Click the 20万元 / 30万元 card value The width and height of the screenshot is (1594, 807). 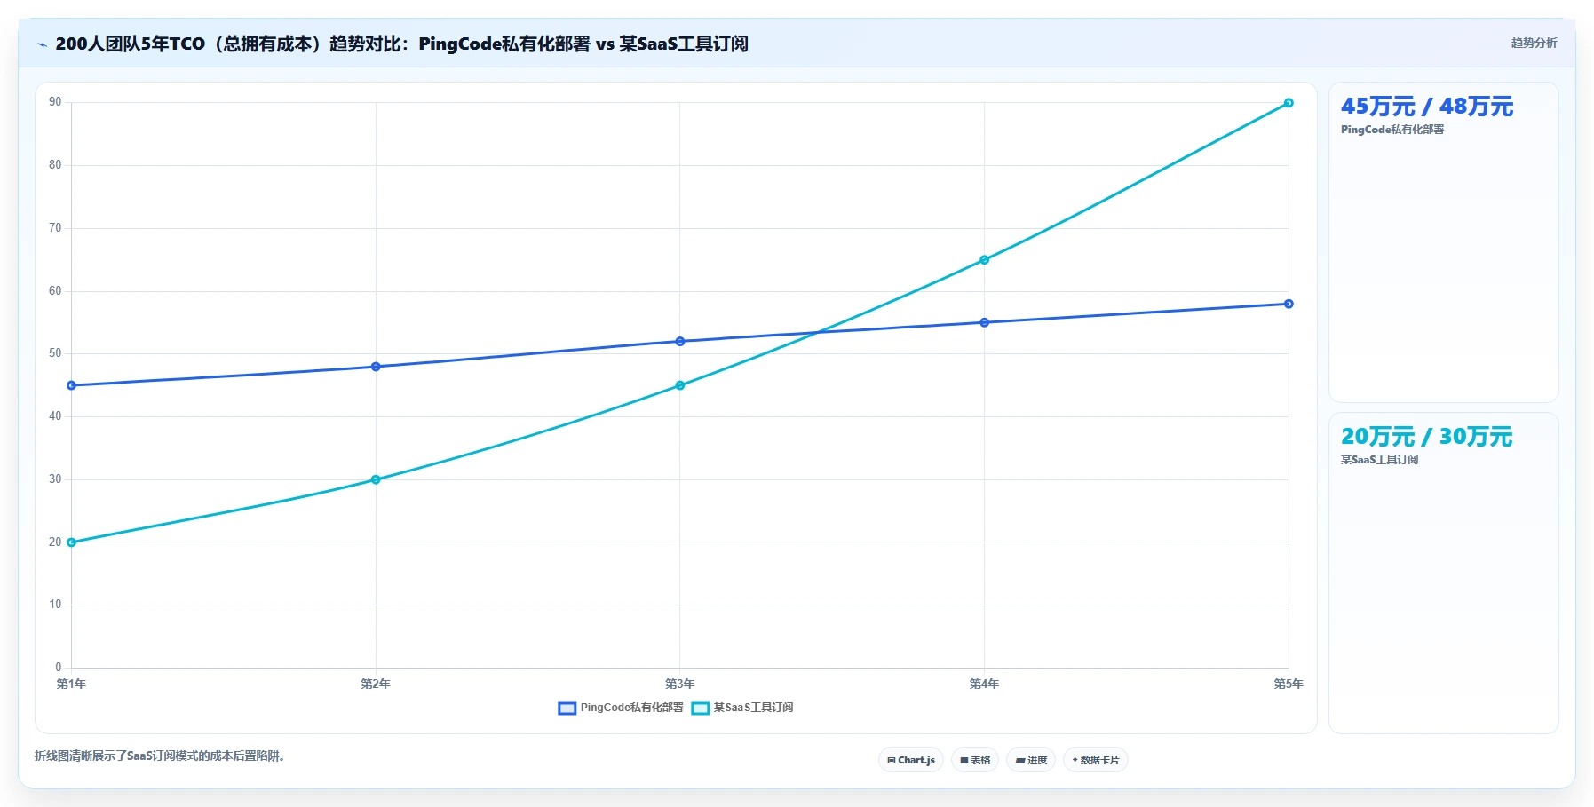[x=1426, y=437]
